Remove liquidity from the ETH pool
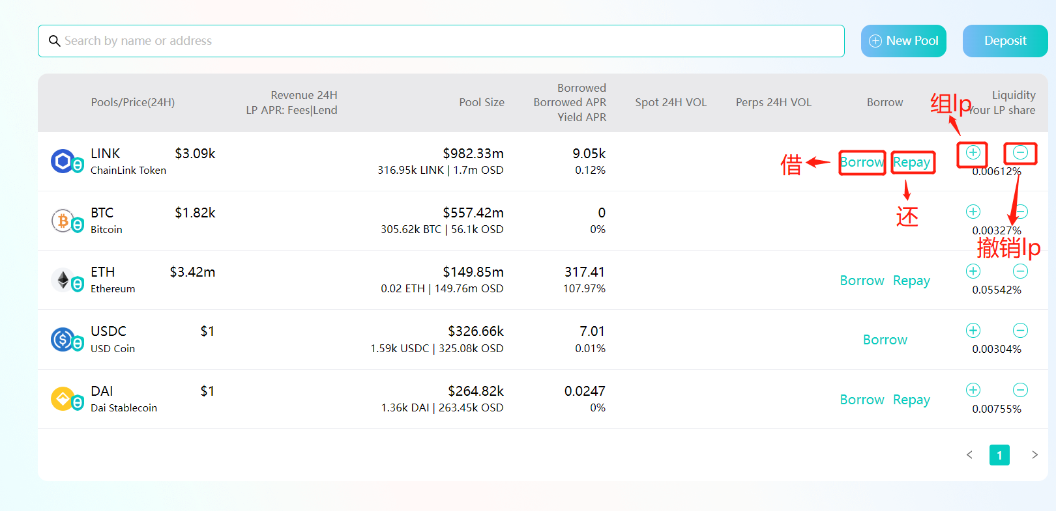The height and width of the screenshot is (511, 1056). [x=1020, y=271]
